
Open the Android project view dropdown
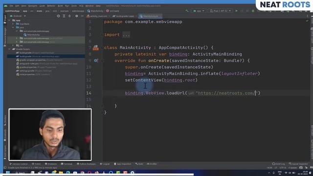(x=18, y=16)
